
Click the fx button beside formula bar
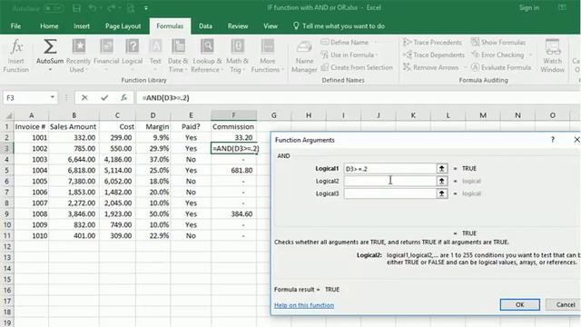pos(123,98)
